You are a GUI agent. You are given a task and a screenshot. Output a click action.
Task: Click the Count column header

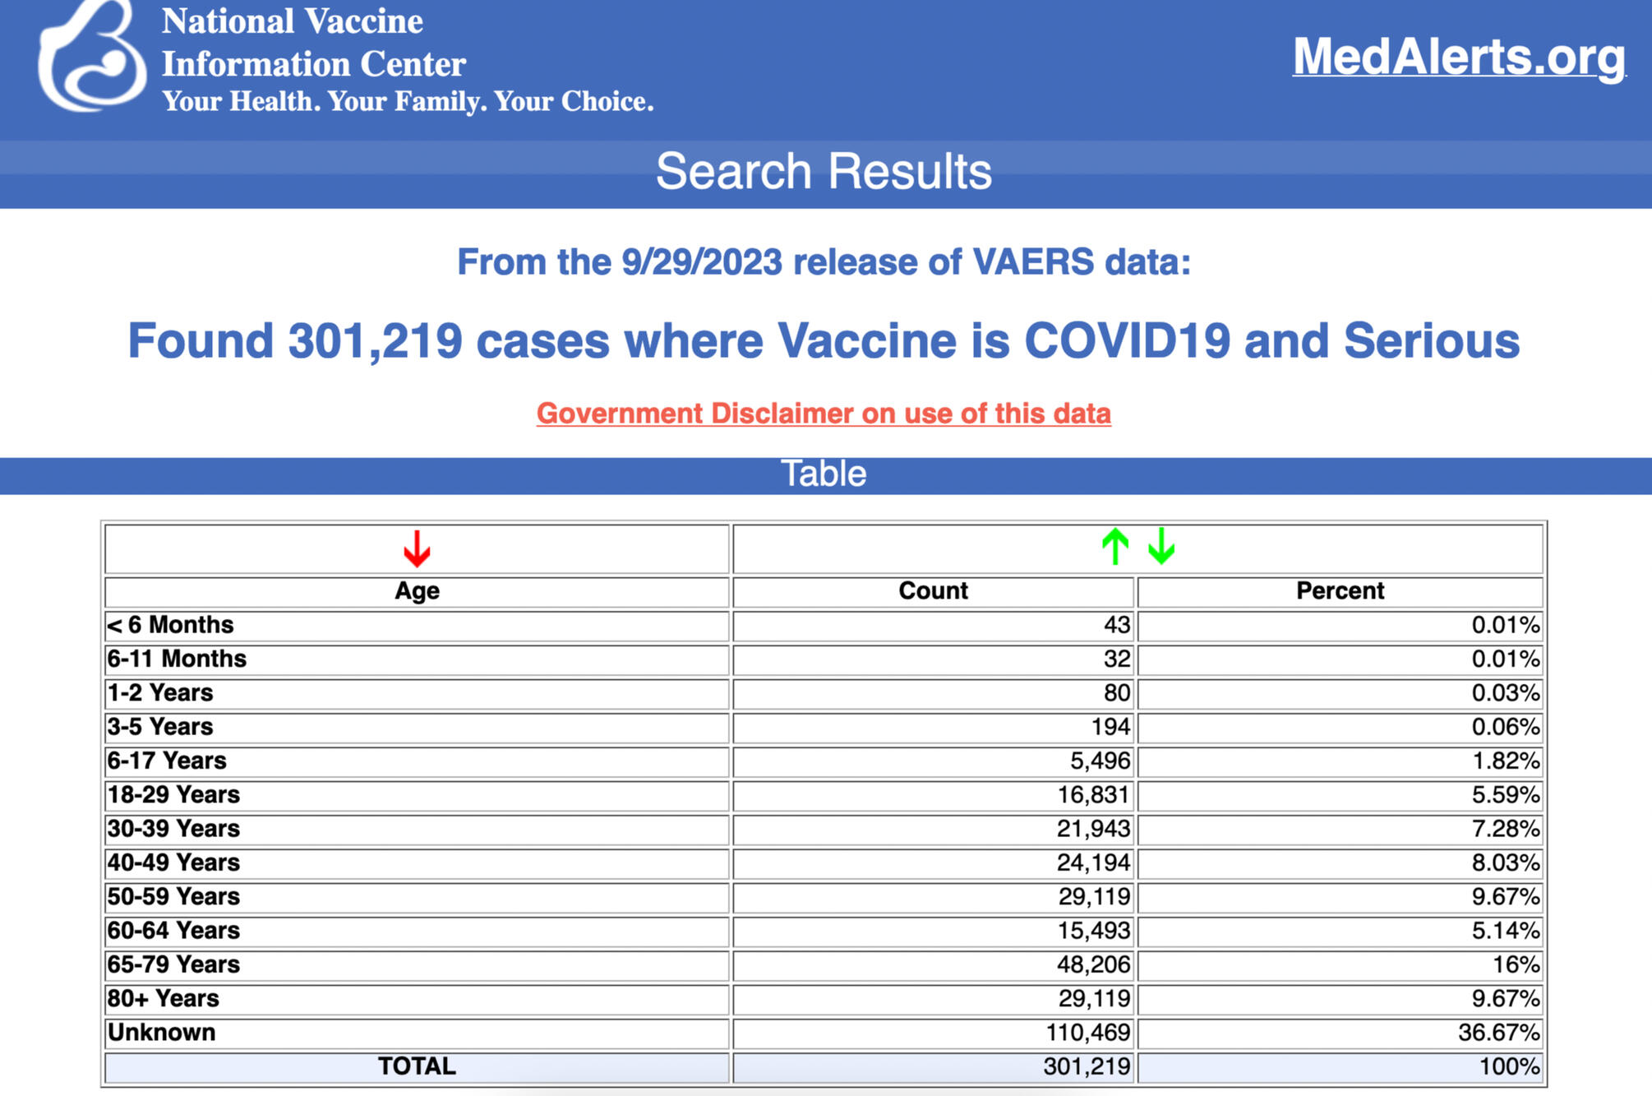933,591
